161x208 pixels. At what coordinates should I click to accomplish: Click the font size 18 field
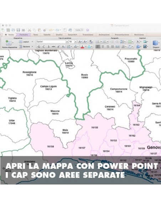point(72,42)
